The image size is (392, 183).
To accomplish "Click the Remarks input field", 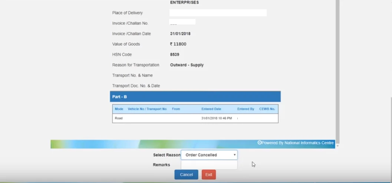I will pos(209,165).
